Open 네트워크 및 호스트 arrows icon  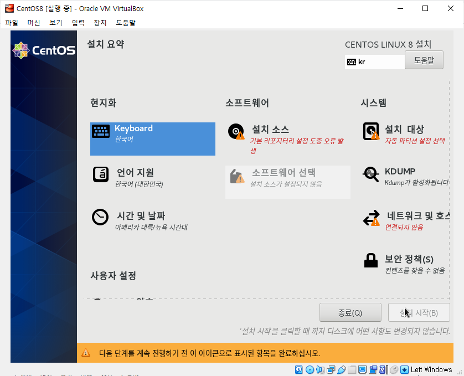point(372,218)
